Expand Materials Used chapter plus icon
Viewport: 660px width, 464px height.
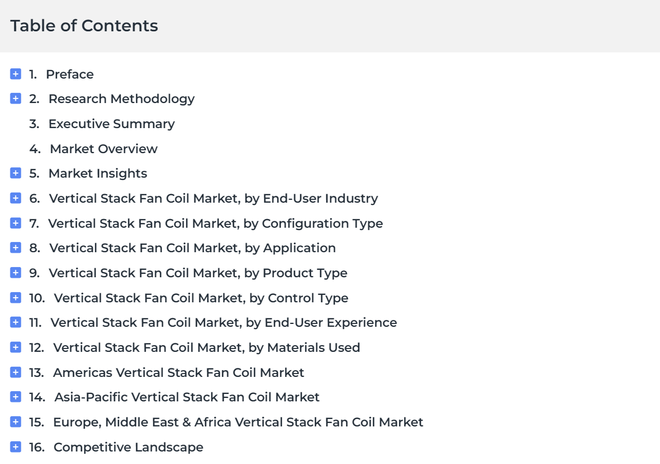pos(15,347)
